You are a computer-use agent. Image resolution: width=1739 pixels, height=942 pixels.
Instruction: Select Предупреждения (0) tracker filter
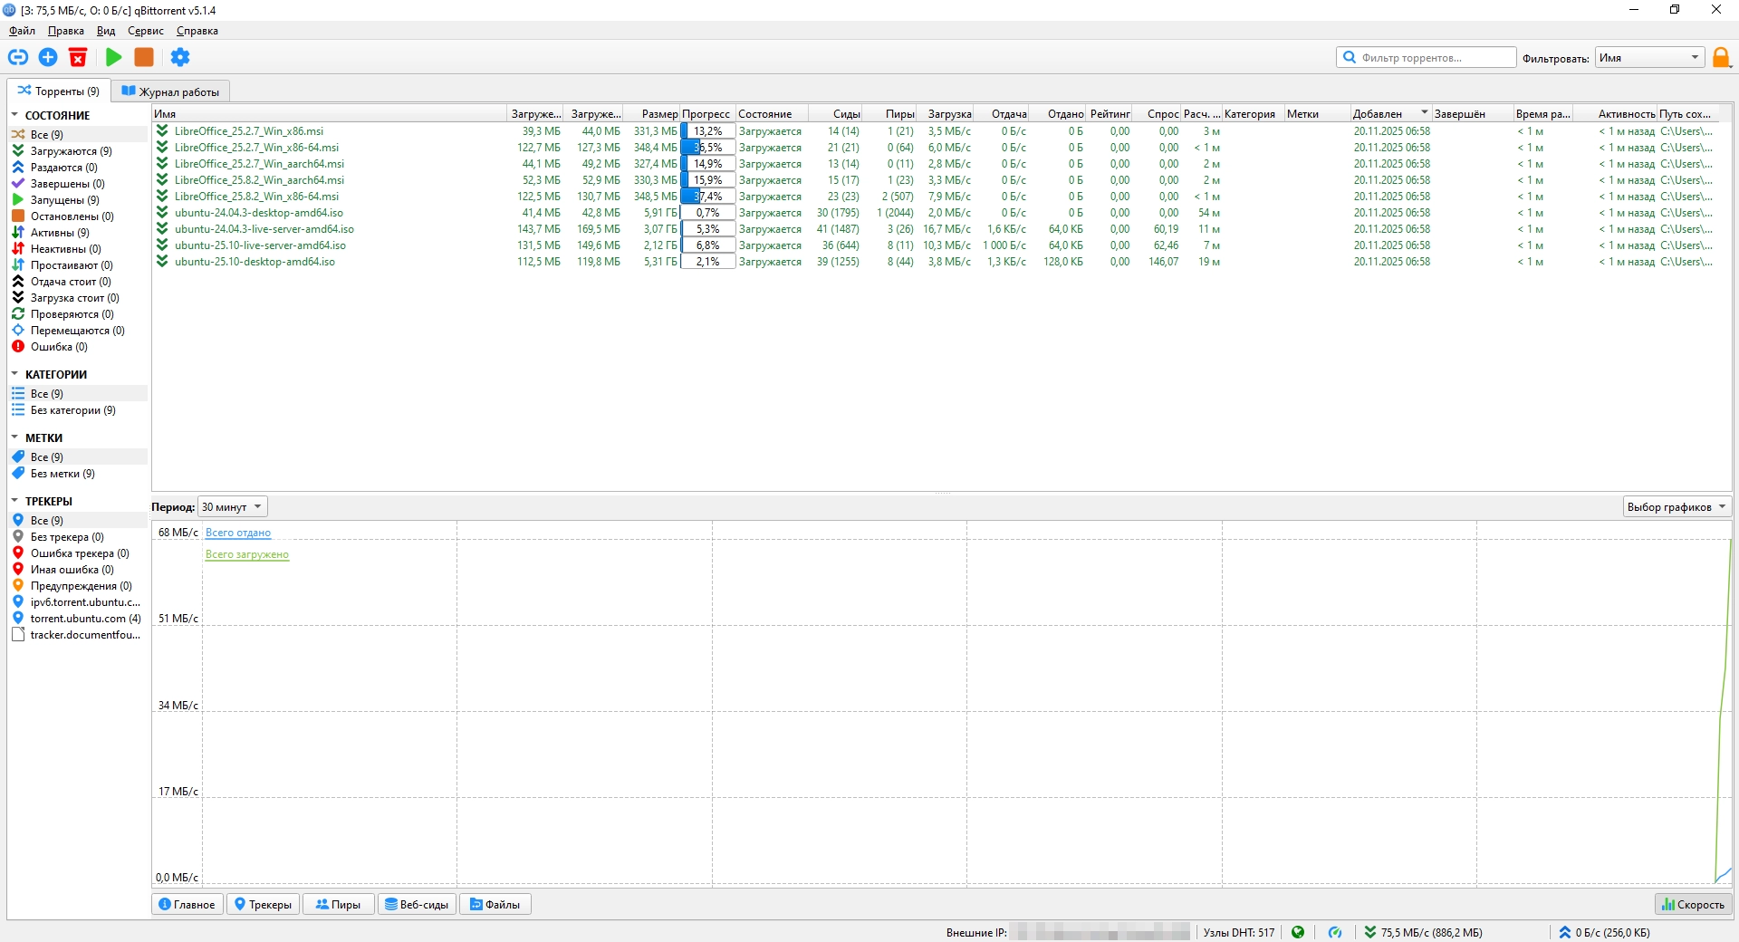81,586
